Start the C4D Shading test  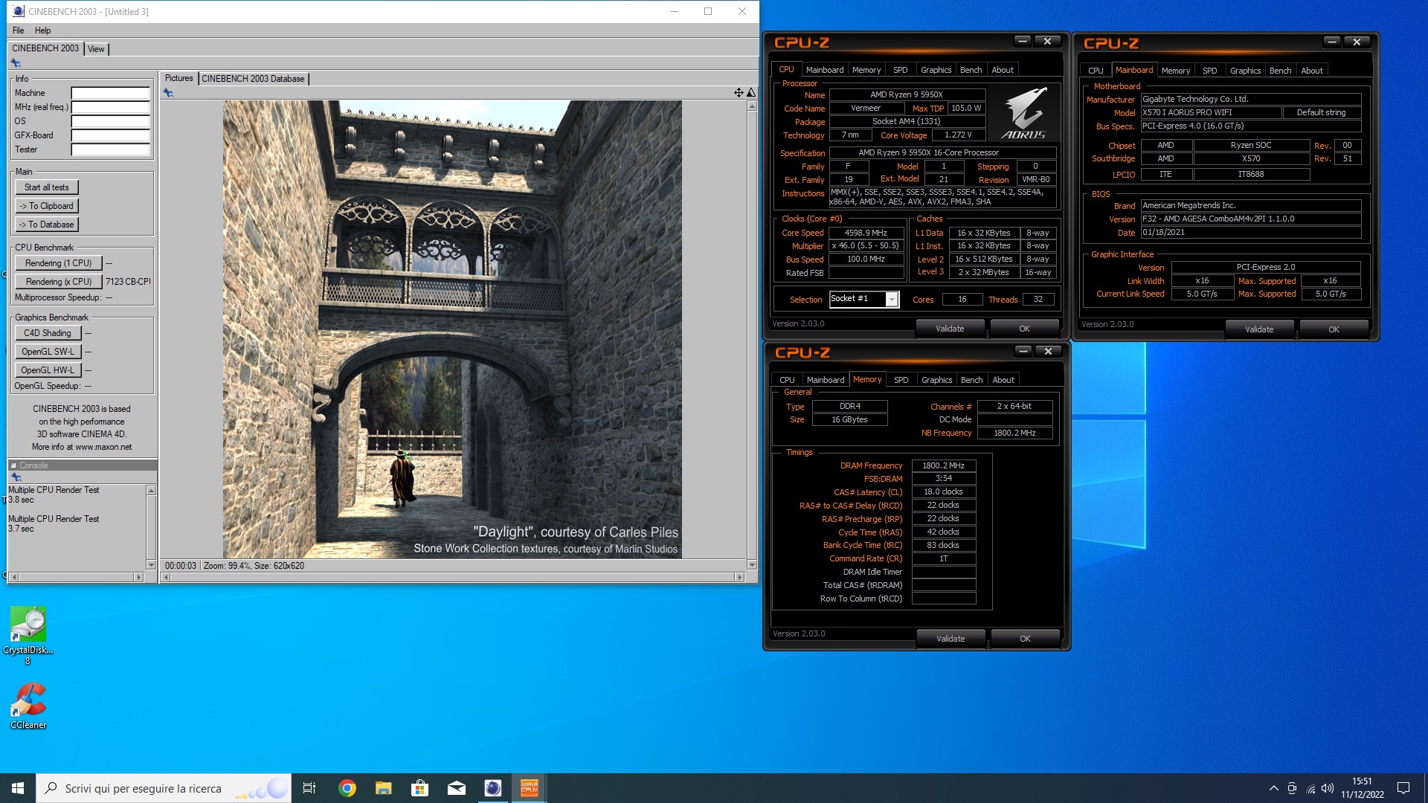click(x=48, y=333)
